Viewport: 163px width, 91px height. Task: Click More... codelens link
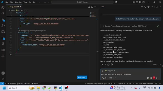[44, 31]
